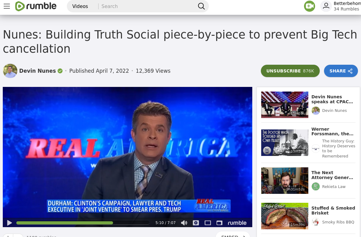
Task: Open the Videos search type dropdown
Action: coord(80,6)
